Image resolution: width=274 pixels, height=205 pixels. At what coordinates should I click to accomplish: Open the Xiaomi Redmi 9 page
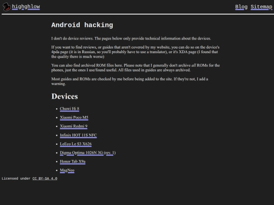coord(74,126)
